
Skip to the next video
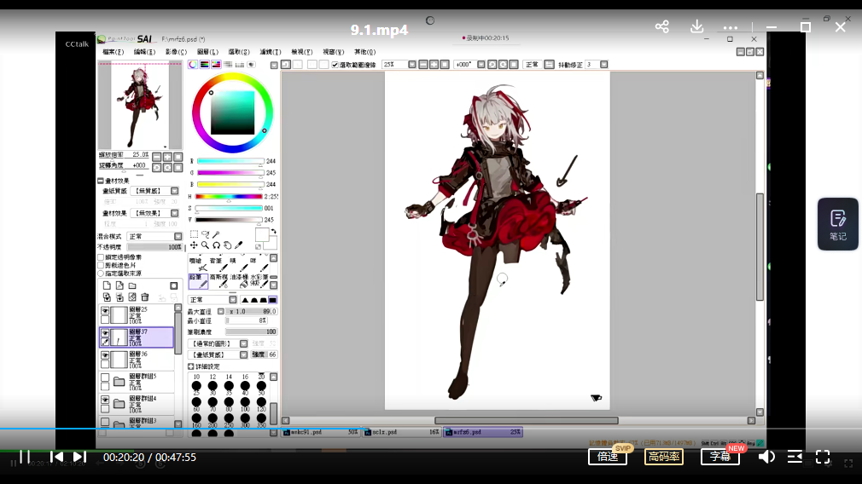79,457
